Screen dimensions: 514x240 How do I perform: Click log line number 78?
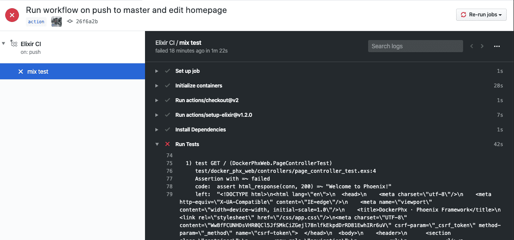[170, 186]
